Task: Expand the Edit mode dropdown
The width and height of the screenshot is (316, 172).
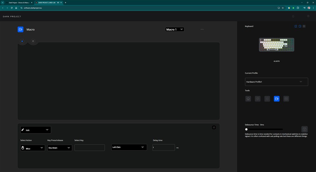Action: [x=36, y=130]
